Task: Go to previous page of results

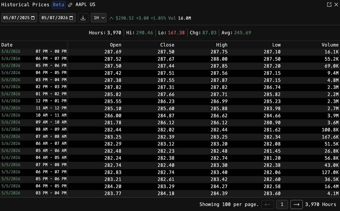Action: point(268,204)
